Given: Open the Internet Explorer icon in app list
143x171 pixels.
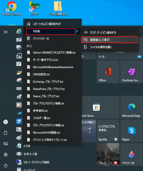Looking at the screenshot, I should 19,31.
